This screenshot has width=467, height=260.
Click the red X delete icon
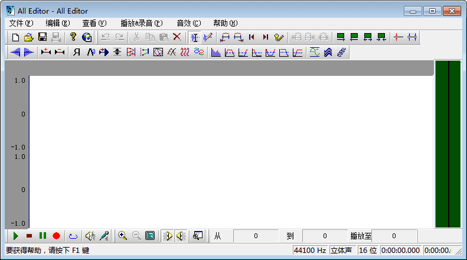177,37
